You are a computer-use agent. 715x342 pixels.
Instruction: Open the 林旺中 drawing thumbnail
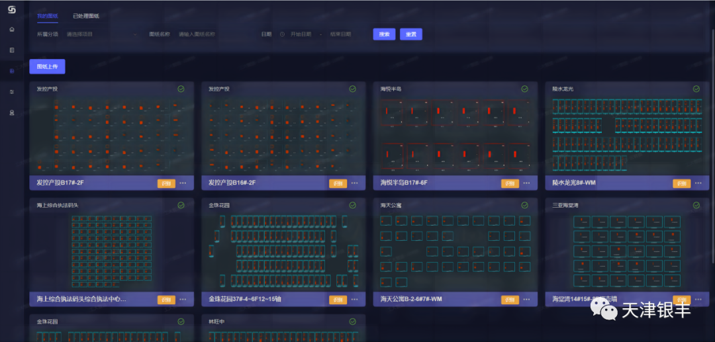coord(283,335)
